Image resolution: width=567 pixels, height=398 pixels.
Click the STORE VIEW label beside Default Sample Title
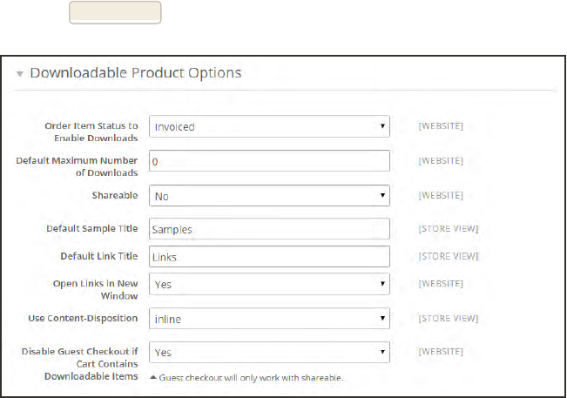pyautogui.click(x=449, y=229)
